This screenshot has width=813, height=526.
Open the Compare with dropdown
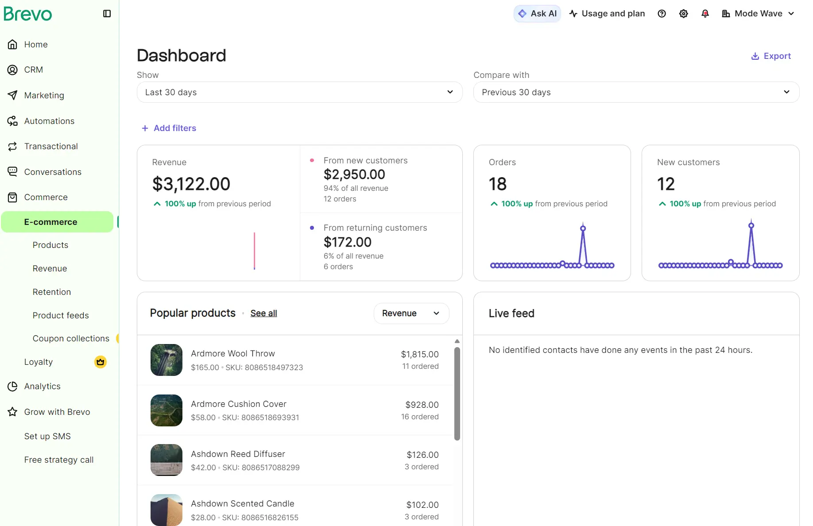coord(636,92)
